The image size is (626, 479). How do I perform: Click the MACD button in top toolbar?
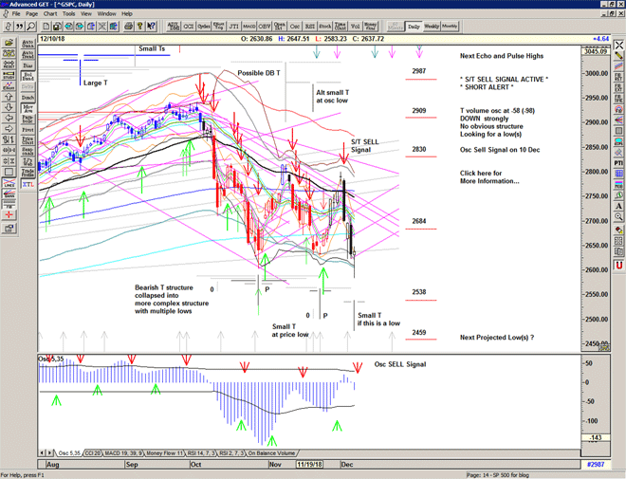[249, 27]
